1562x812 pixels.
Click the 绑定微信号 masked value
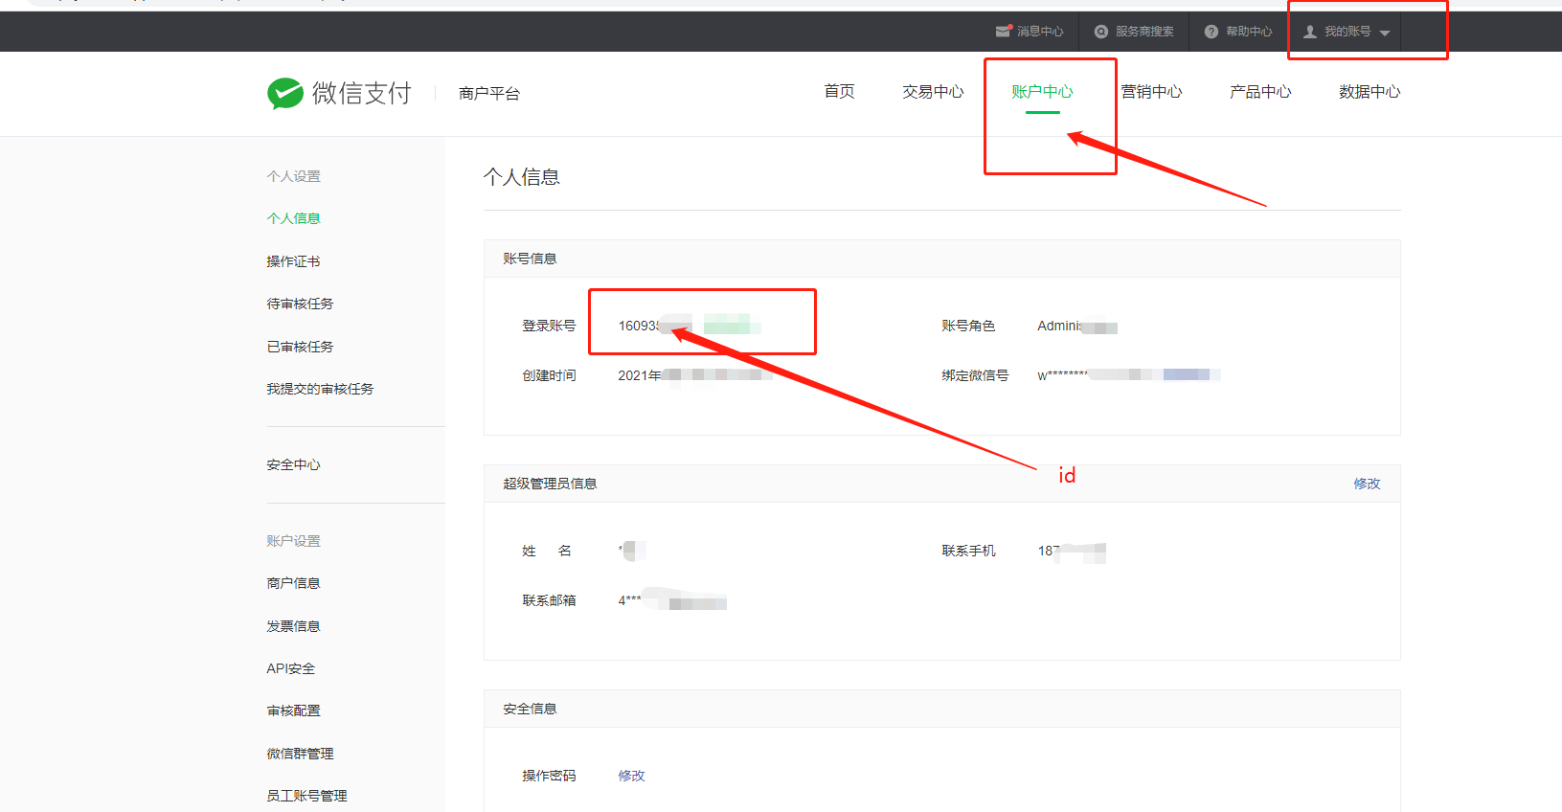click(1128, 375)
